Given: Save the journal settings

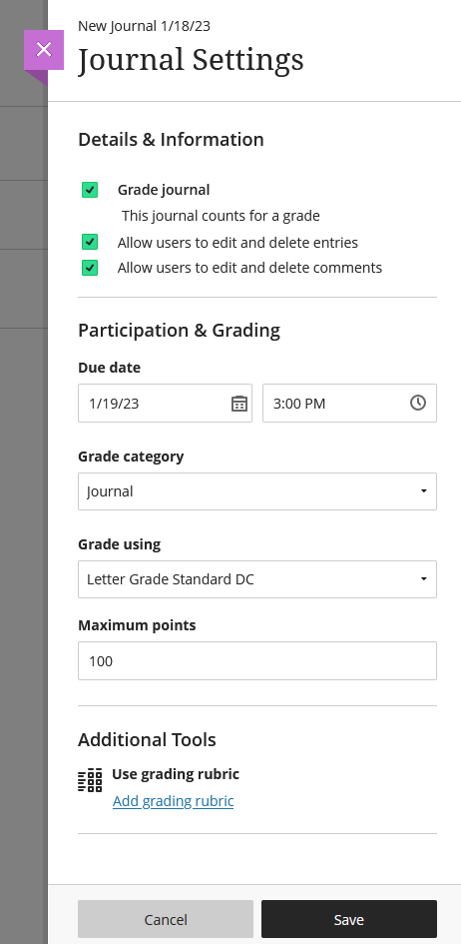Looking at the screenshot, I should pos(349,919).
